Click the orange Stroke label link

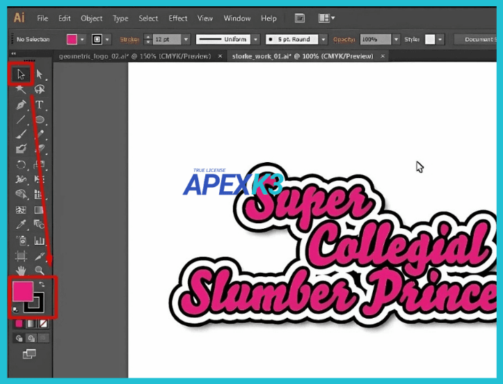click(129, 40)
